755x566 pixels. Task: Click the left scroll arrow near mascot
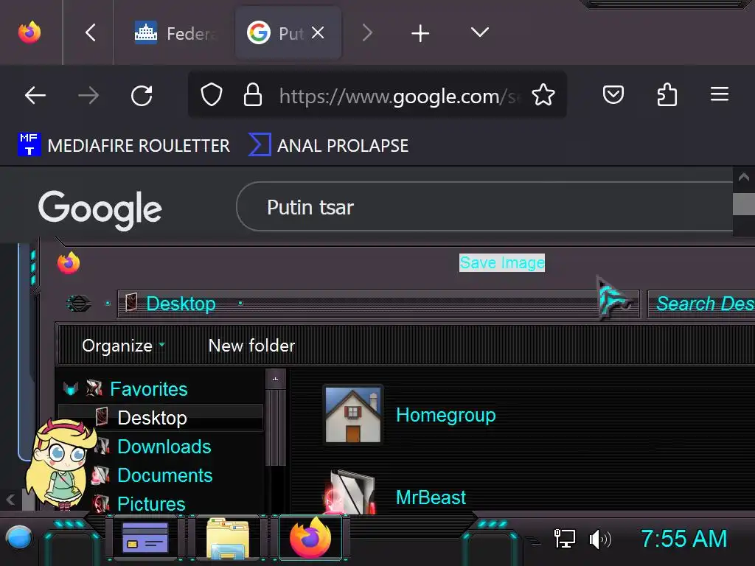point(10,500)
